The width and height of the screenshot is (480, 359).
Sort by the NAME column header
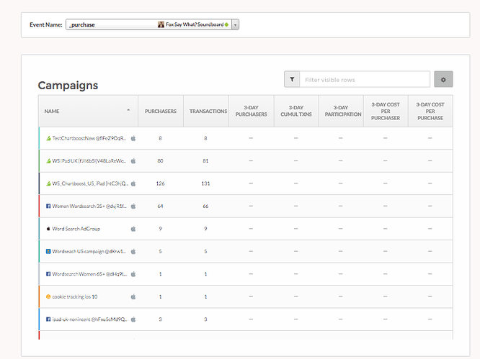[x=88, y=112]
